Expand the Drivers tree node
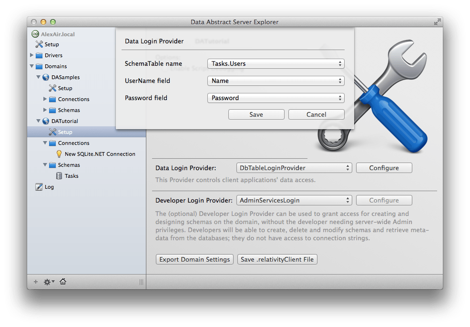Viewport: 470px width, 327px height. (x=32, y=55)
